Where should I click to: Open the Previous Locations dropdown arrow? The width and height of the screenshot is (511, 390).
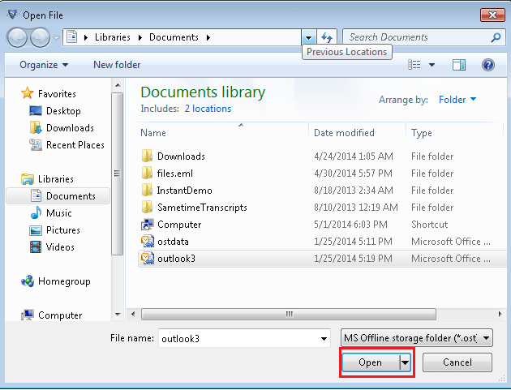coord(308,38)
